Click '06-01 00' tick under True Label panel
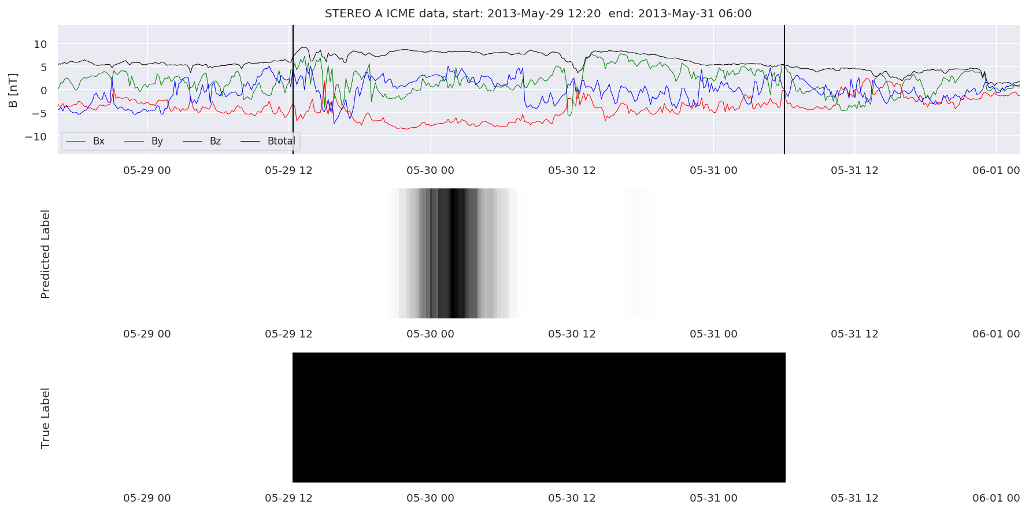Screen dimensions: 1029x512 997,498
